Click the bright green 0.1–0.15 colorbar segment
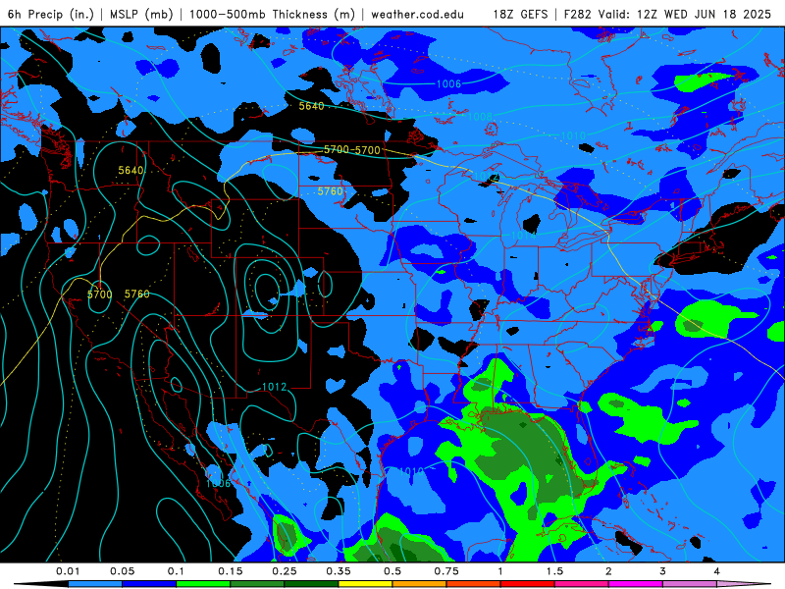Viewport: 785px width, 589px height. point(203,584)
